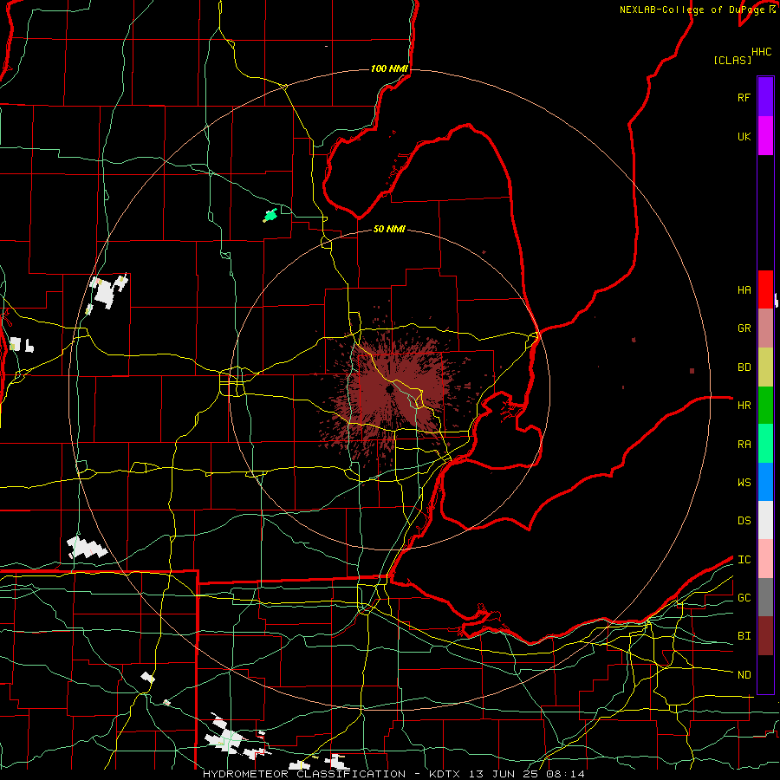Click the GR legend color swatch

pos(765,328)
